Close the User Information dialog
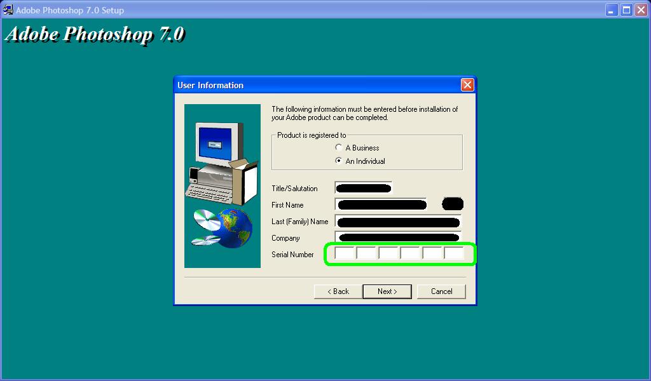The width and height of the screenshot is (651, 381). tap(467, 85)
